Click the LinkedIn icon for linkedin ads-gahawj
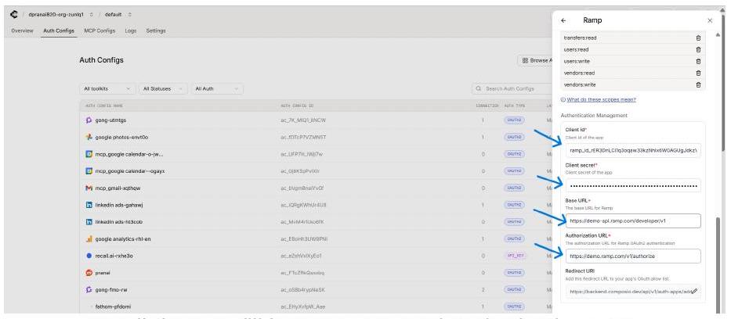 (x=89, y=205)
